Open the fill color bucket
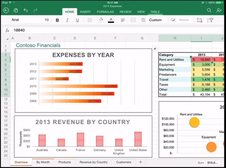 [x=101, y=20]
